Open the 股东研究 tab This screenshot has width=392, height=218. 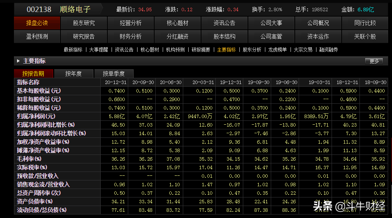point(84,23)
